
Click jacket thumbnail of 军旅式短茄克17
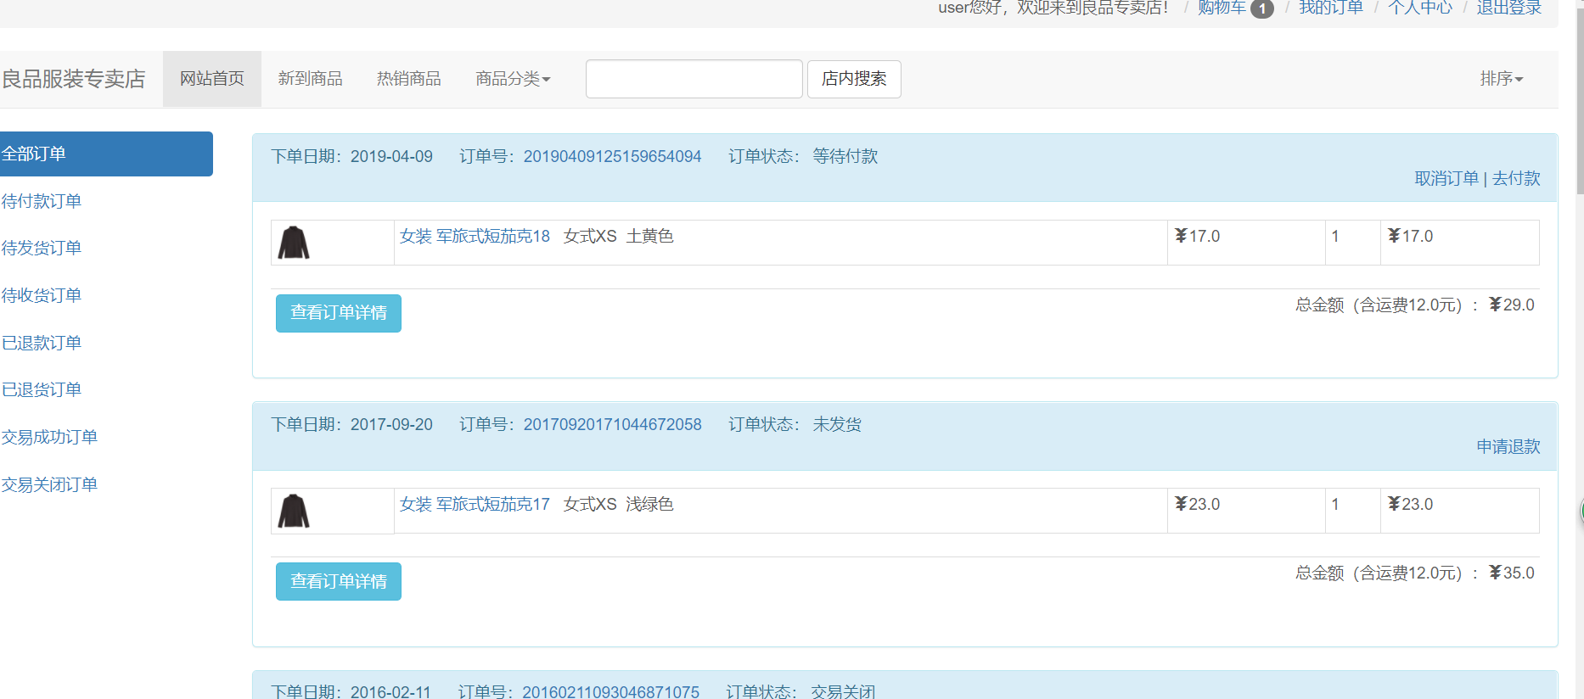point(294,511)
